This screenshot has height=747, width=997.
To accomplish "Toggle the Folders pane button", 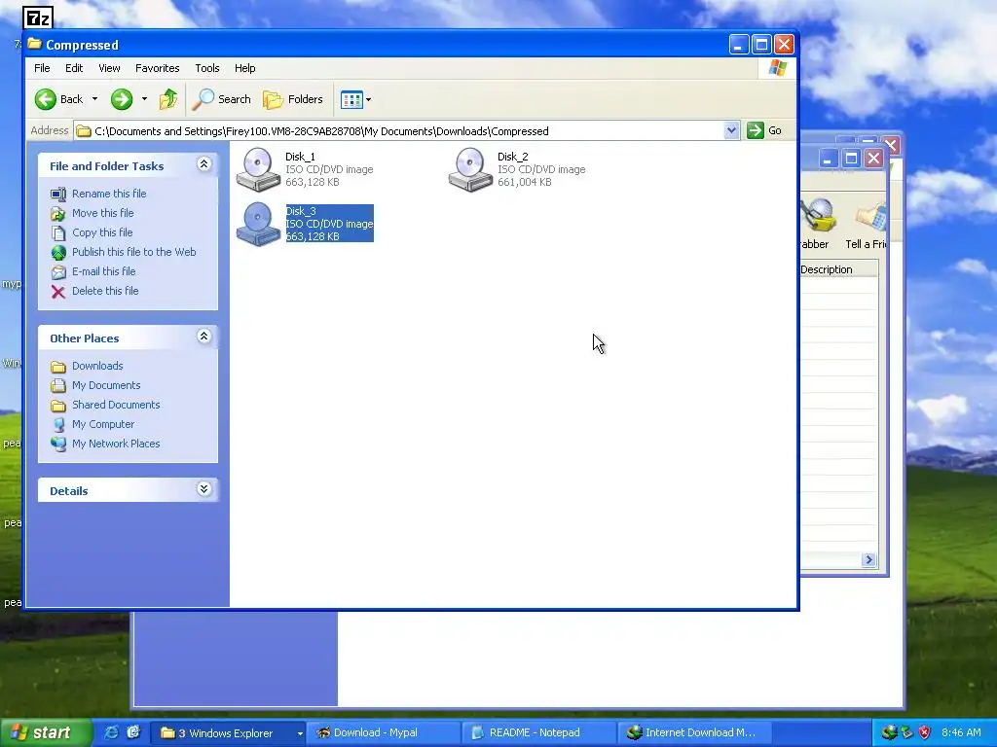I will (293, 99).
